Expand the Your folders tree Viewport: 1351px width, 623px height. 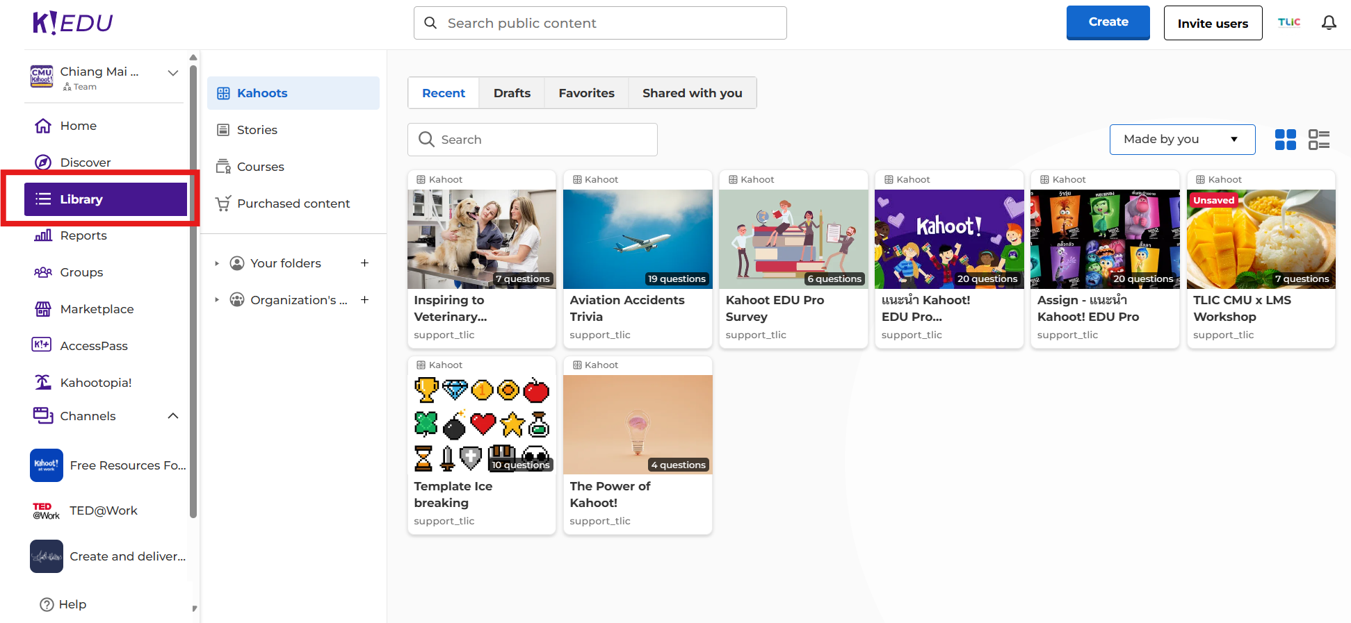click(217, 263)
